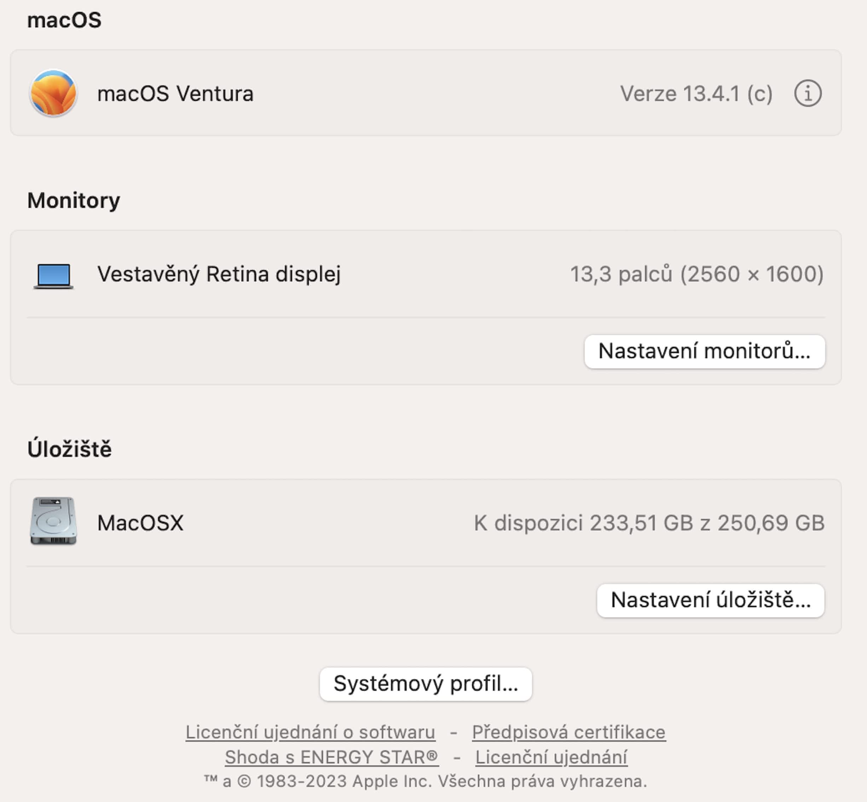Select the MacOSX hard drive icon
Image resolution: width=867 pixels, height=802 pixels.
53,521
